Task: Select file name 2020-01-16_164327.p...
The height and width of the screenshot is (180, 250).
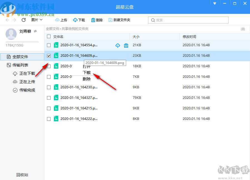Action: [79, 98]
